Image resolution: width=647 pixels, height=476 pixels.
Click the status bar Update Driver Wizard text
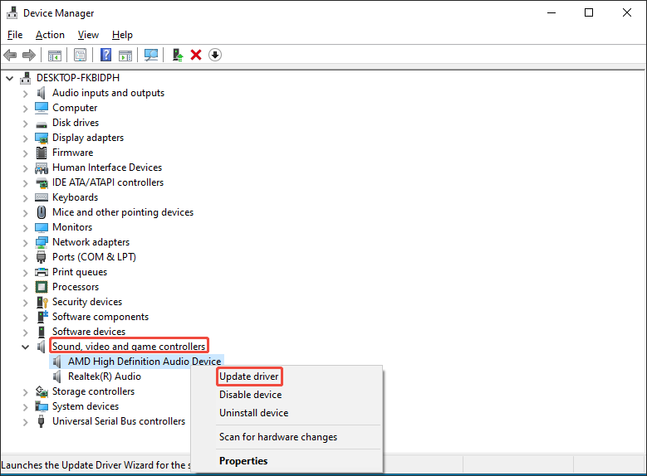pyautogui.click(x=96, y=465)
